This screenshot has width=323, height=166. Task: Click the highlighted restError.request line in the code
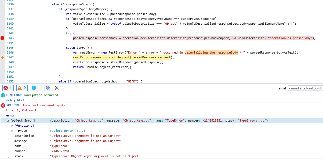(x=124, y=57)
